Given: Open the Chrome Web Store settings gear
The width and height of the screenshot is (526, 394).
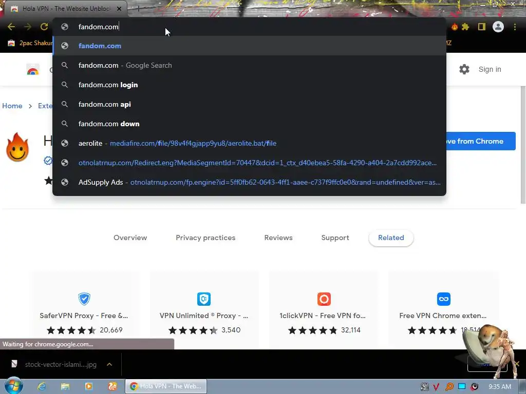Looking at the screenshot, I should (464, 69).
